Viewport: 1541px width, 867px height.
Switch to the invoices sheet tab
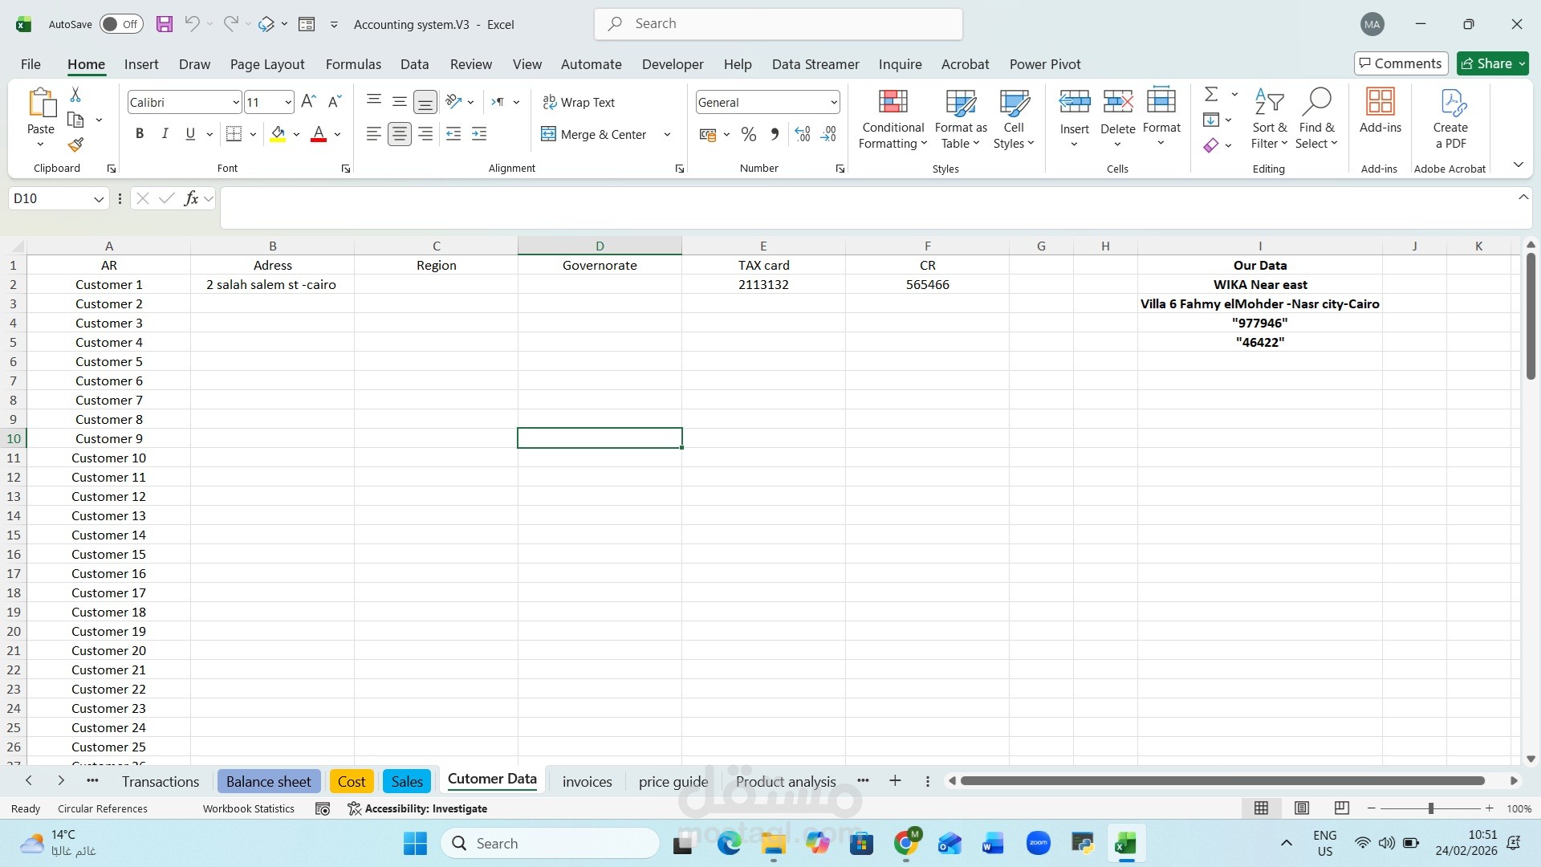pyautogui.click(x=587, y=781)
